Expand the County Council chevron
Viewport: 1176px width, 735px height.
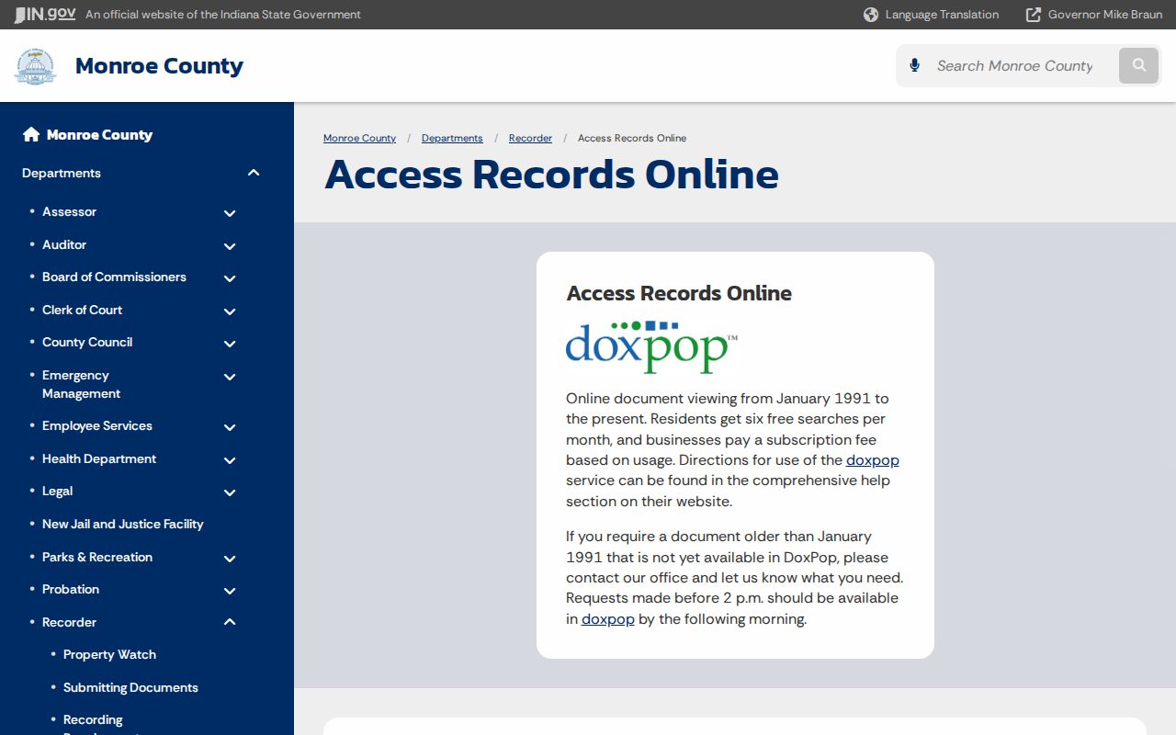[230, 344]
